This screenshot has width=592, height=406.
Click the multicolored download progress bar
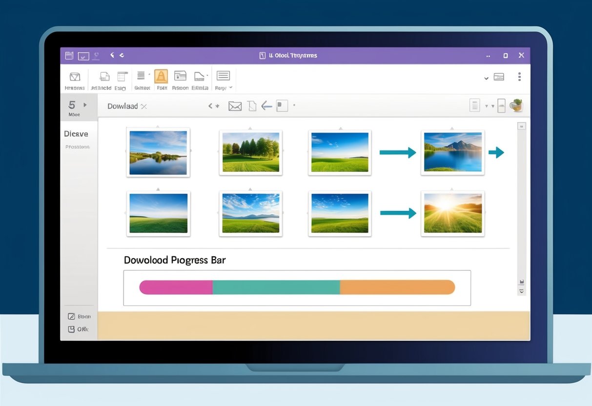(x=297, y=287)
